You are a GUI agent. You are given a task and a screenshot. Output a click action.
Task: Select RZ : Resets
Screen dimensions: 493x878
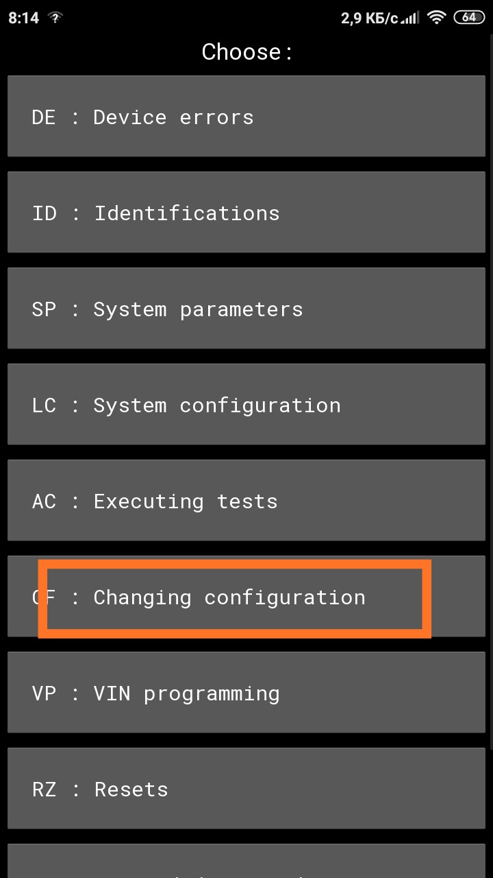pos(246,789)
